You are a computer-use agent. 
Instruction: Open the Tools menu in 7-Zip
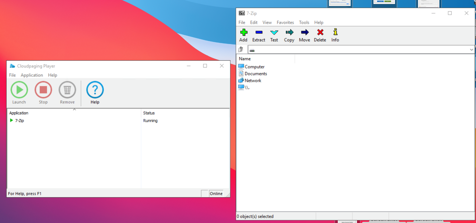[x=304, y=22]
